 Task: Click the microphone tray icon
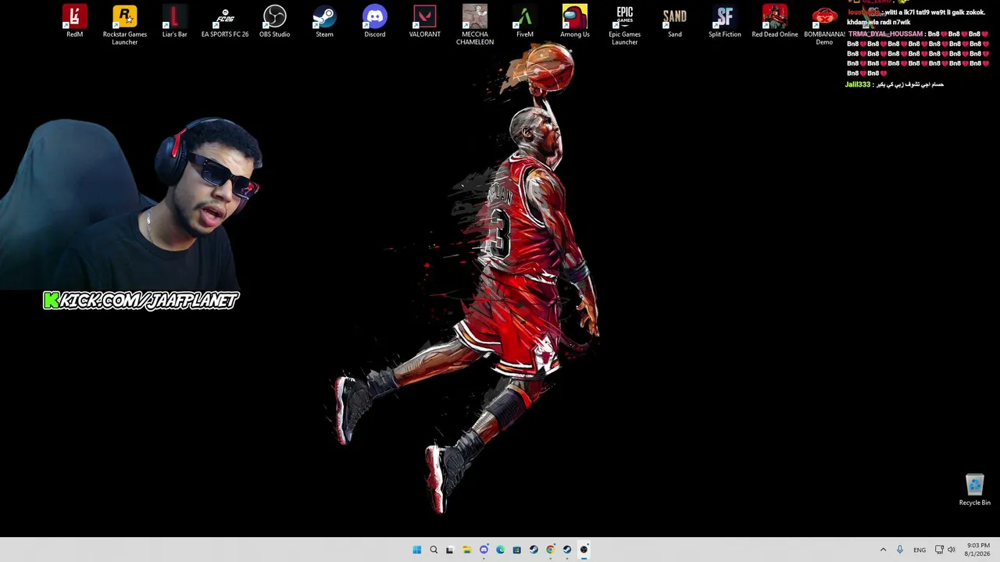(x=900, y=550)
